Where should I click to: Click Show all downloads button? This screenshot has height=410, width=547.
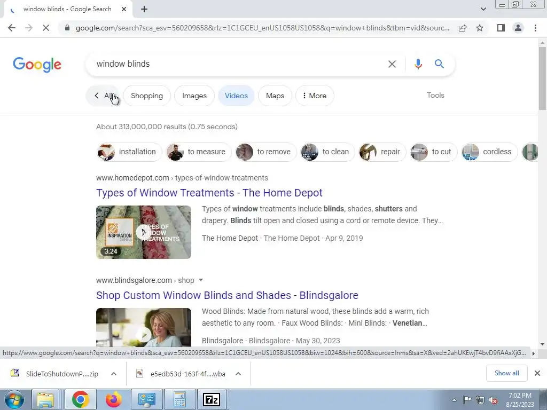506,373
